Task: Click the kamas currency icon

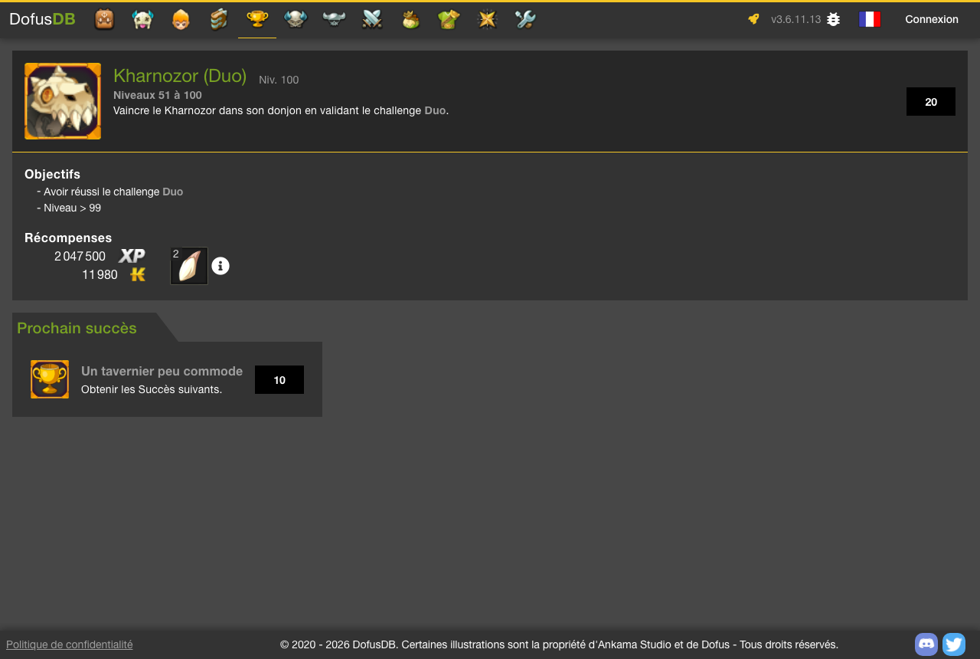Action: (138, 274)
